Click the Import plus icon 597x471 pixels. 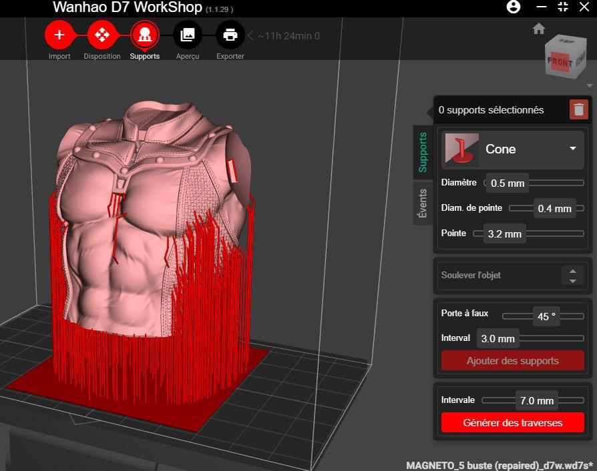[59, 35]
